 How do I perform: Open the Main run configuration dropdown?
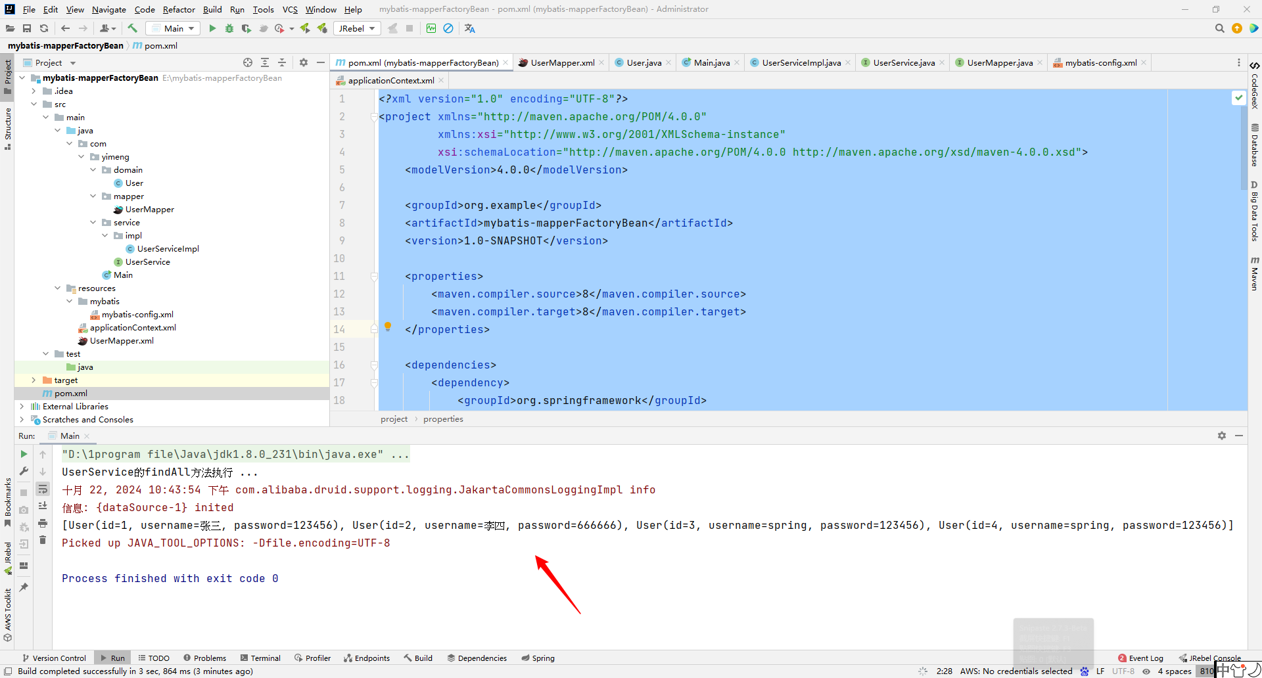[x=174, y=28]
